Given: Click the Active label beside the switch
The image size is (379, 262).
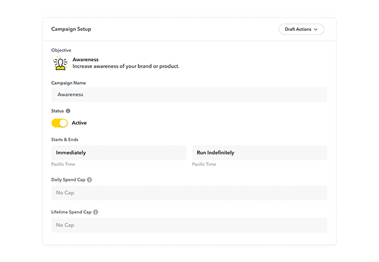Looking at the screenshot, I should point(79,123).
